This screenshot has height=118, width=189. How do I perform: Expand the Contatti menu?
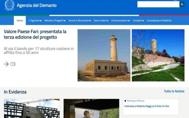pos(139,20)
